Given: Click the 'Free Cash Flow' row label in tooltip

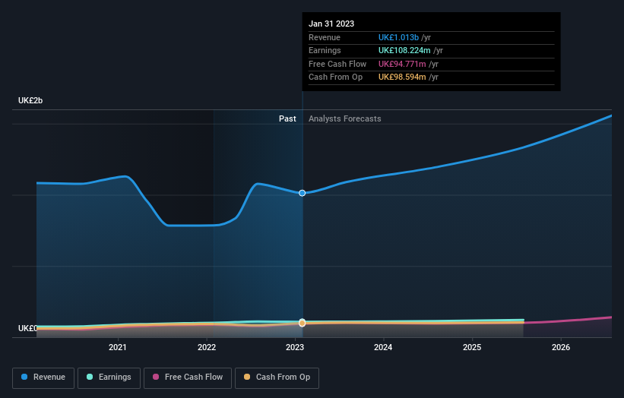Looking at the screenshot, I should pos(337,64).
